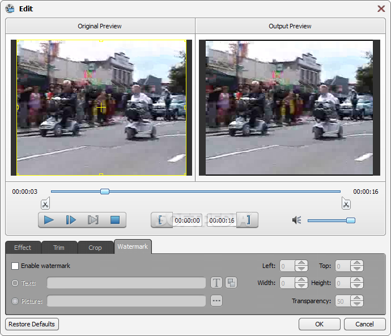The width and height of the screenshot is (391, 336).
Task: Close the Edit dialog
Action: [x=381, y=8]
